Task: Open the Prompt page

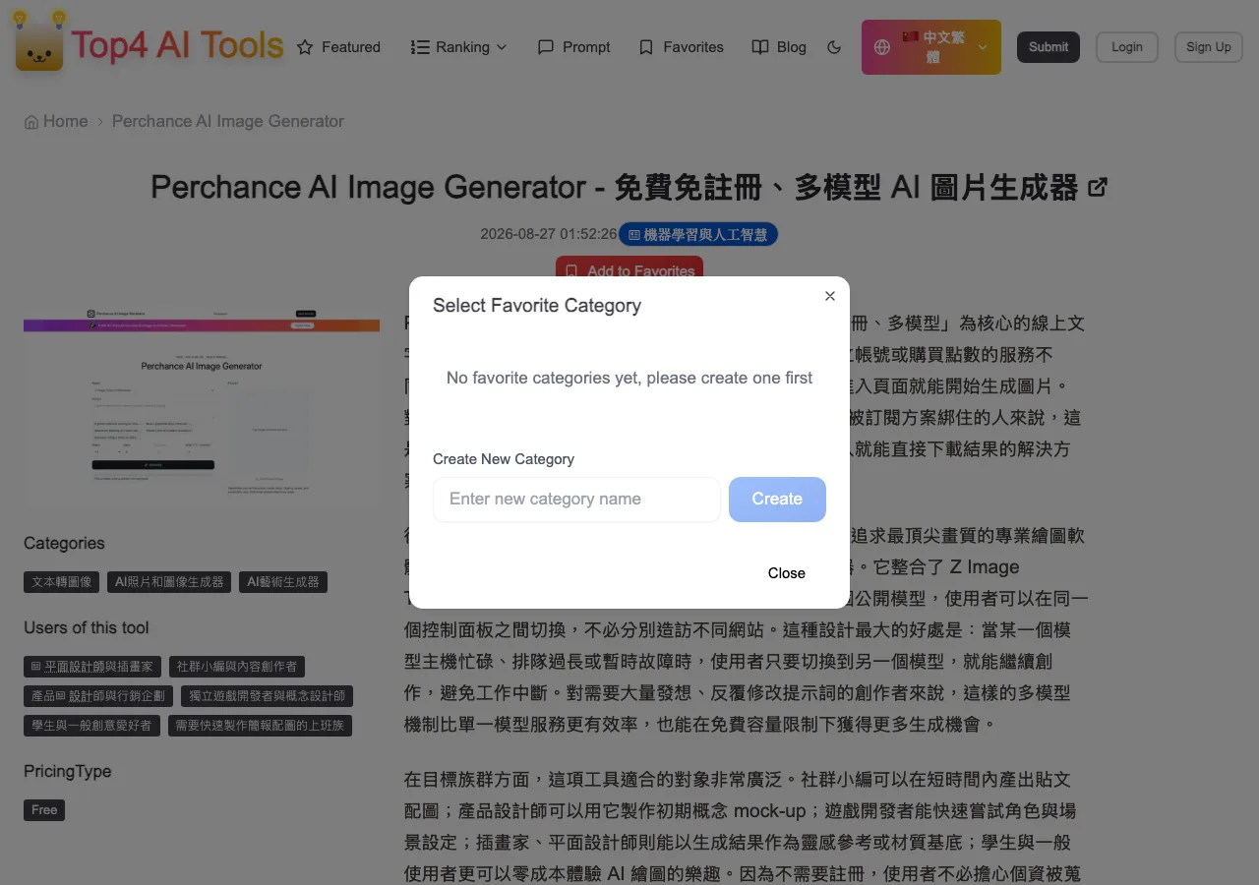Action: coord(574,47)
